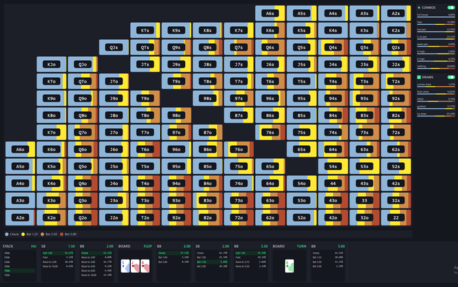The height and width of the screenshot is (287, 458).
Task: Filter by the A-high combo row
Action: [x=436, y=52]
